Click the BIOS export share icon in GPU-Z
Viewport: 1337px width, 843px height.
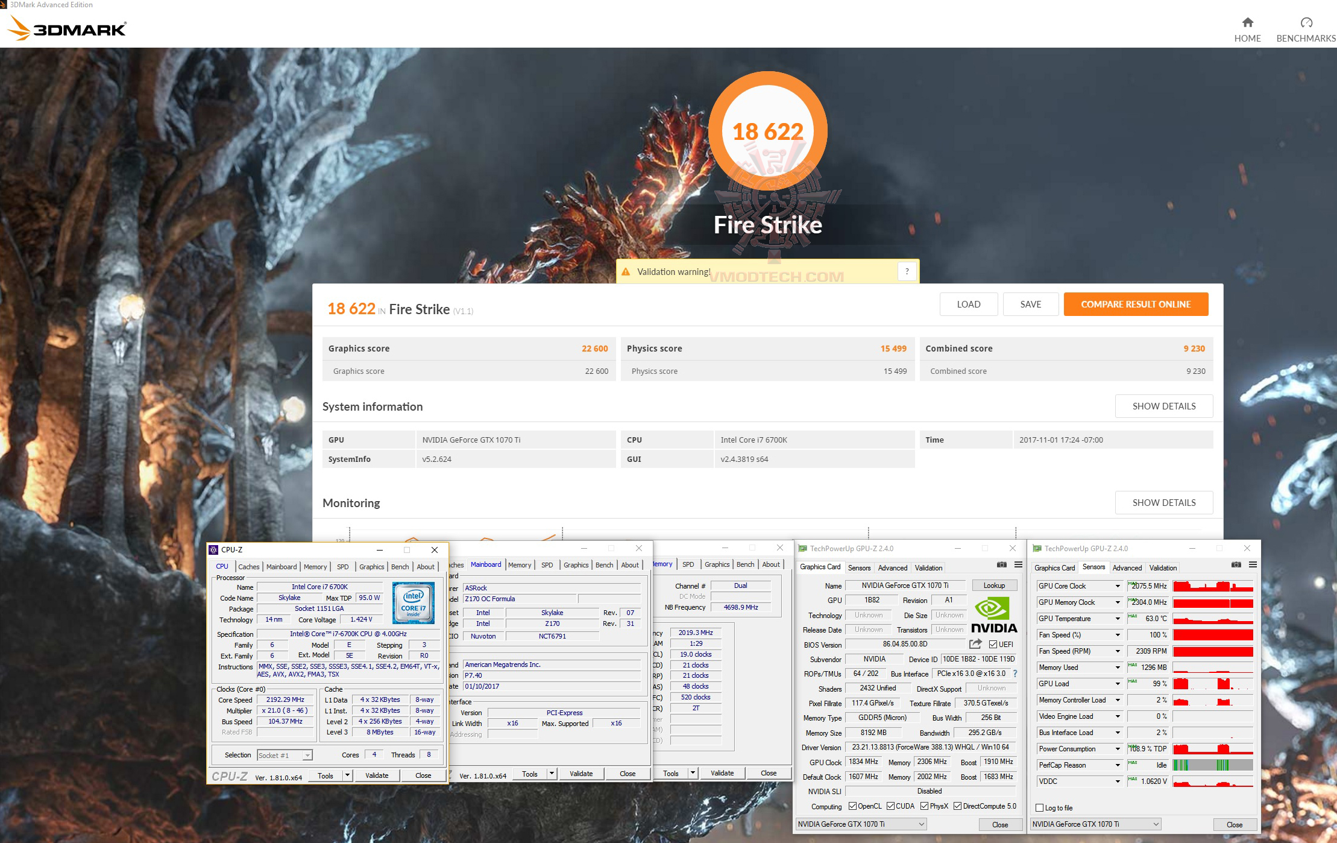tap(975, 644)
